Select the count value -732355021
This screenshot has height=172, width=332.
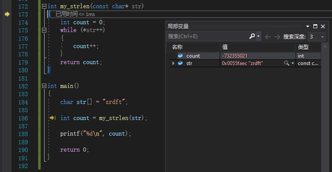234,56
